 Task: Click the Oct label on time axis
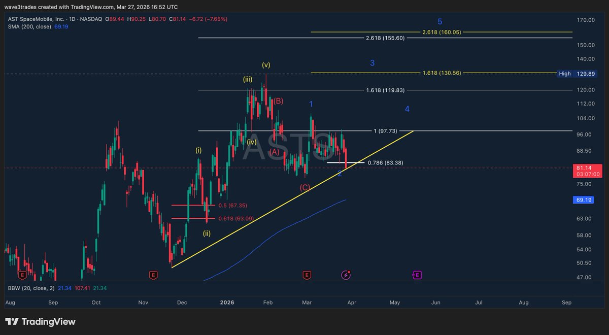tap(96, 302)
